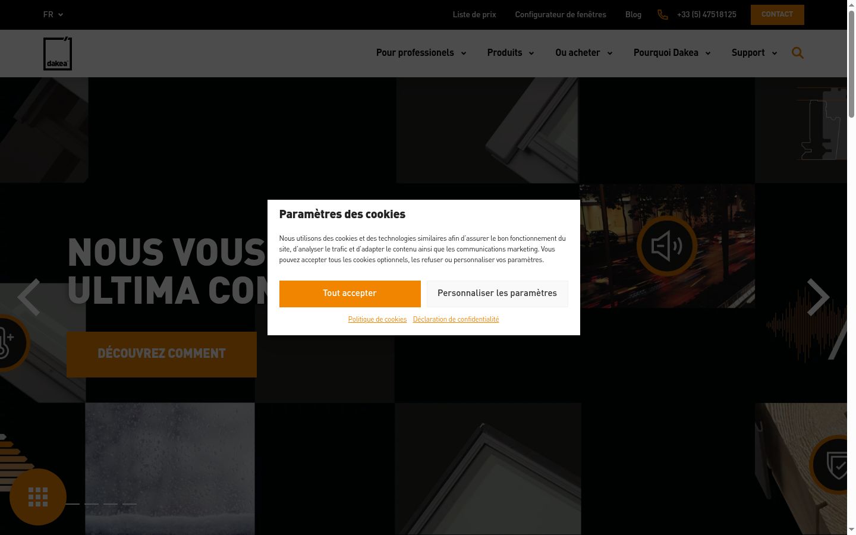Select the third carousel slide indicator
This screenshot has height=535, width=856.
coord(111,504)
